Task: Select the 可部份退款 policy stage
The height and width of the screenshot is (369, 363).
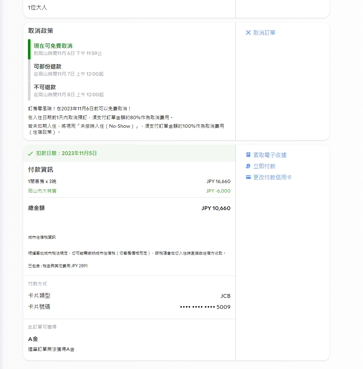Action: click(x=48, y=67)
